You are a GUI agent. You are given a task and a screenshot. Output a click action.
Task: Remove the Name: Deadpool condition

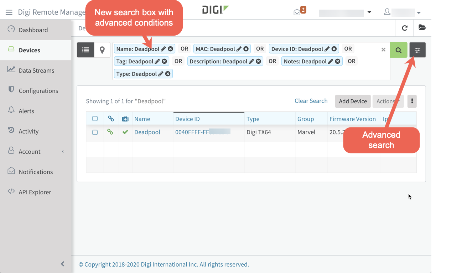[171, 49]
